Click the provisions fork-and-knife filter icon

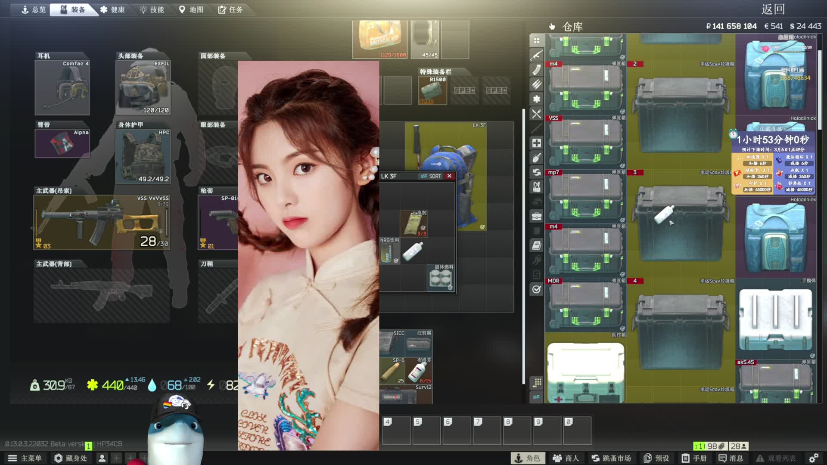(536, 114)
